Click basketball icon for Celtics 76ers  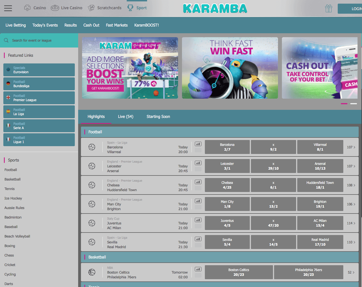[92, 272]
